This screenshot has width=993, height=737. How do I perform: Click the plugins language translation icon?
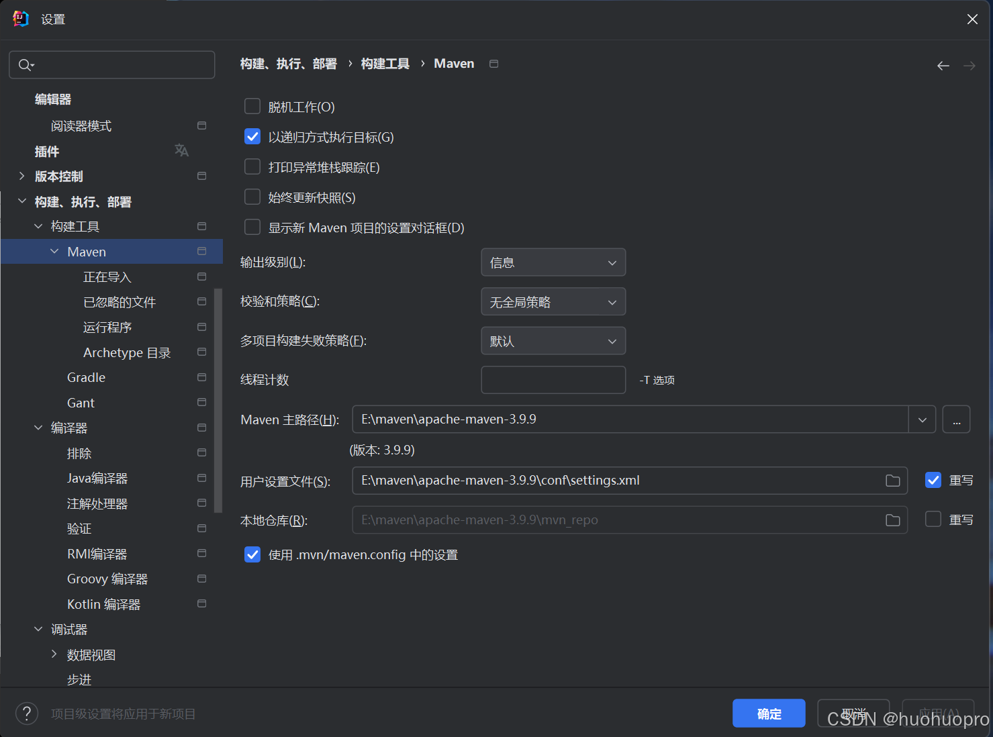(x=181, y=150)
